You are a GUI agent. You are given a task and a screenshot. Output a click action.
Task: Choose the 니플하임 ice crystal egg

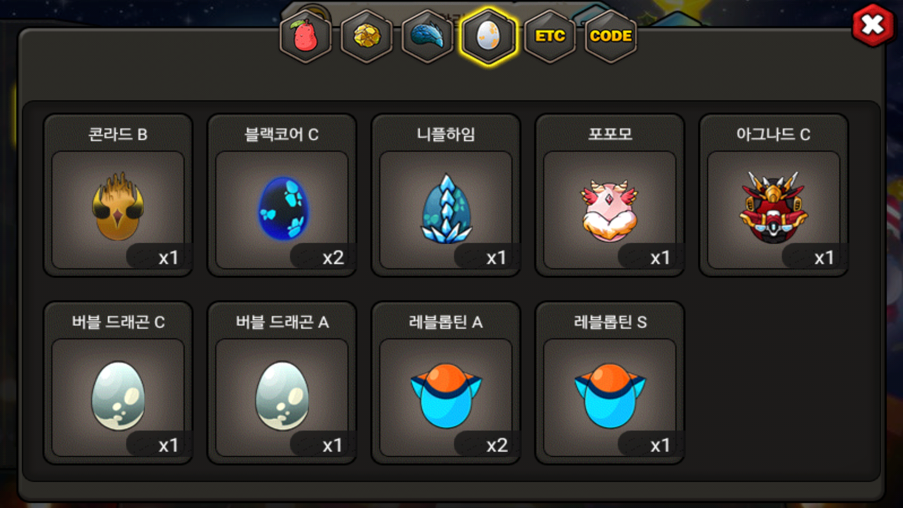click(x=446, y=207)
